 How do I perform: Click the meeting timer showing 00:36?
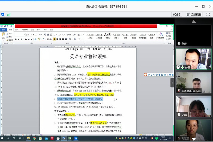click(x=177, y=14)
